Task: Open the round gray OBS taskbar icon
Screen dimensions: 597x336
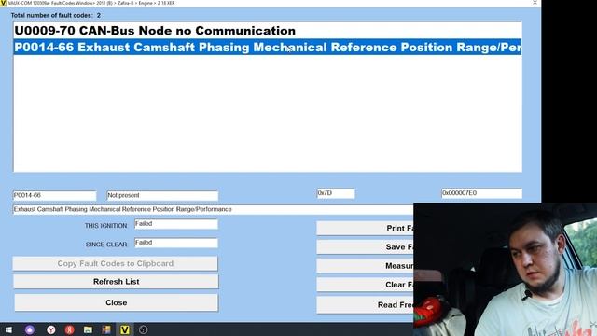Action: click(x=143, y=329)
